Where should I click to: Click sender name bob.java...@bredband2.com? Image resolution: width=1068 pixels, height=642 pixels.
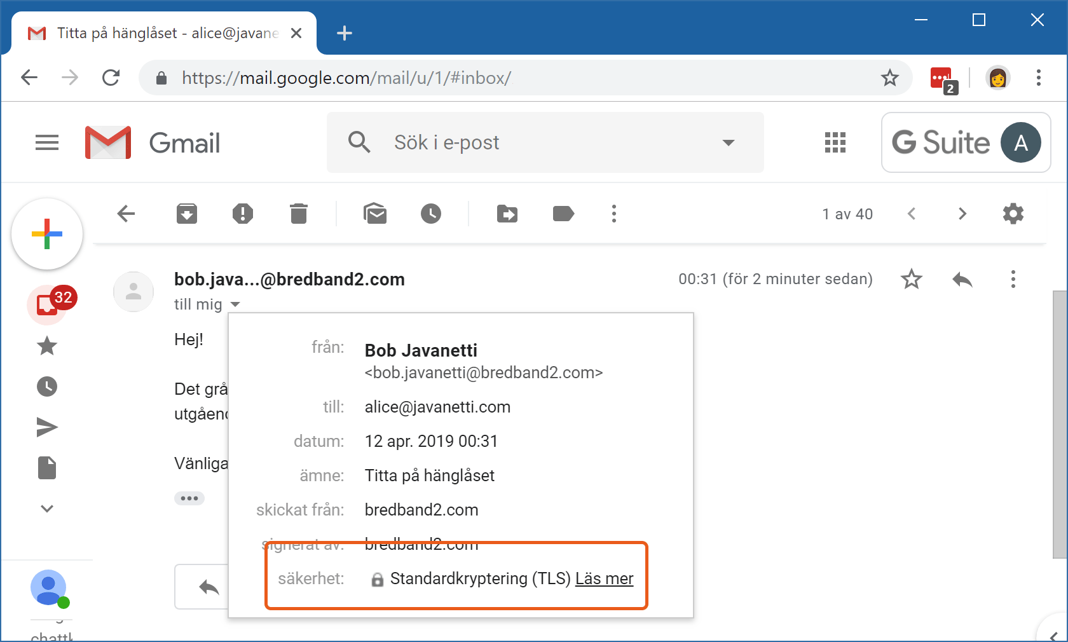pos(289,279)
